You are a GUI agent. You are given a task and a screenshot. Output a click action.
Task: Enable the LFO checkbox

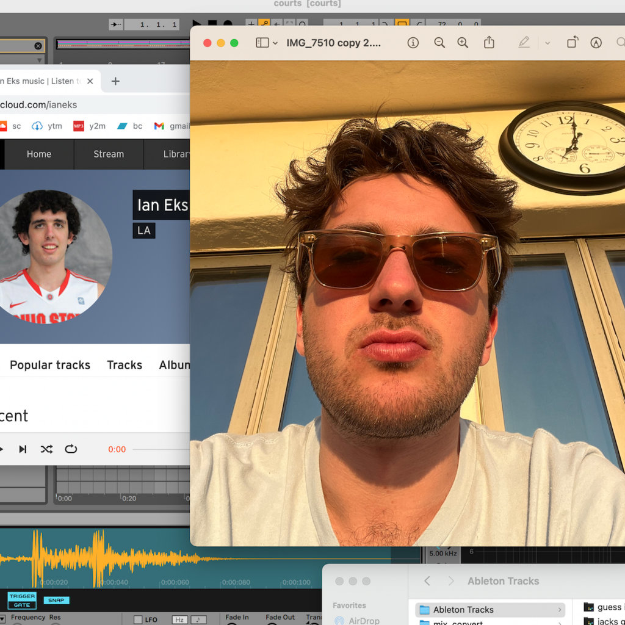tap(138, 620)
